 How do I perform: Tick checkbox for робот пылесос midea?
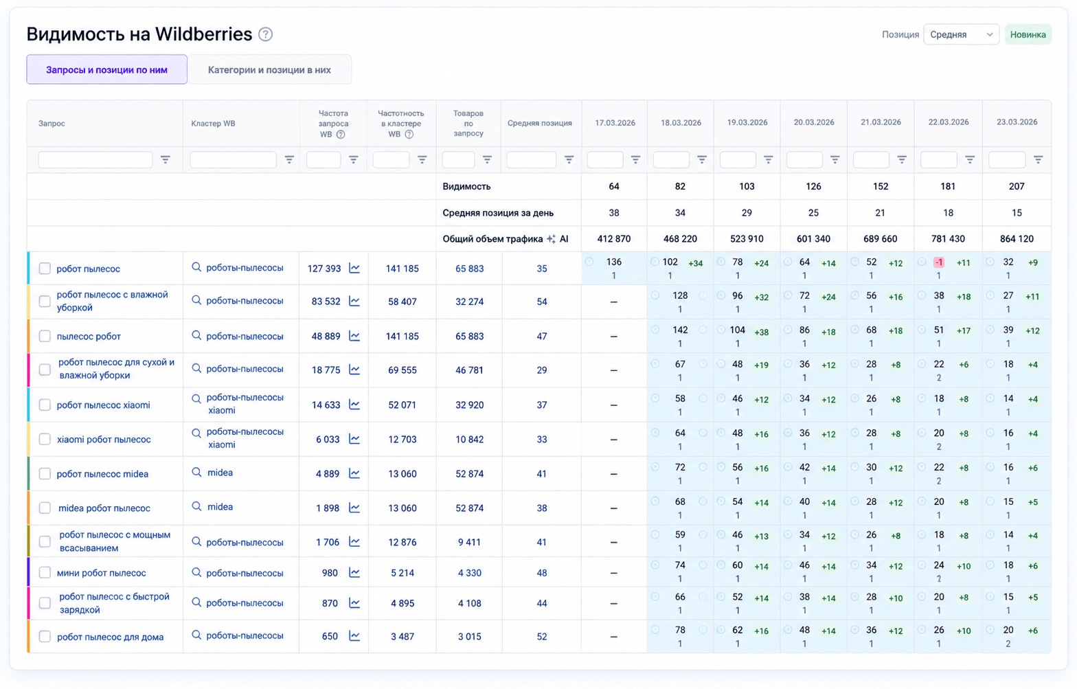[45, 473]
